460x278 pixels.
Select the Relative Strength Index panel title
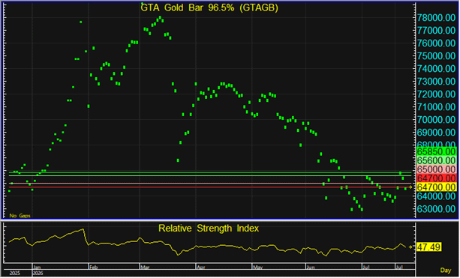tap(209, 229)
